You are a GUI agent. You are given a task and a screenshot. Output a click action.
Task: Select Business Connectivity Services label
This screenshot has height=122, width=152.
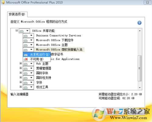point(59,36)
